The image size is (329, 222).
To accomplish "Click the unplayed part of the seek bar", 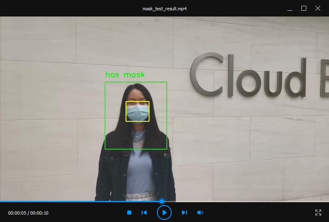I will point(247,201).
